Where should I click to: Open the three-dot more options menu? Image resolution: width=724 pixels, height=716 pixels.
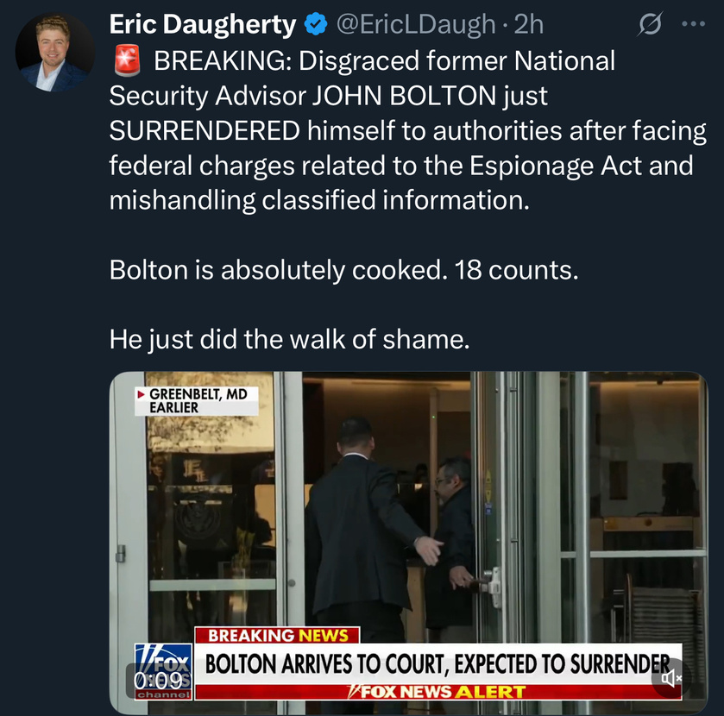coord(693,25)
